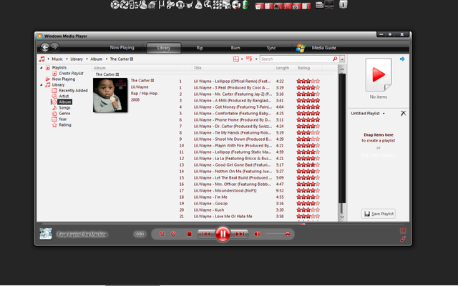Viewport: 458px width, 286px height.
Task: Skip to the next track
Action: pyautogui.click(x=240, y=234)
